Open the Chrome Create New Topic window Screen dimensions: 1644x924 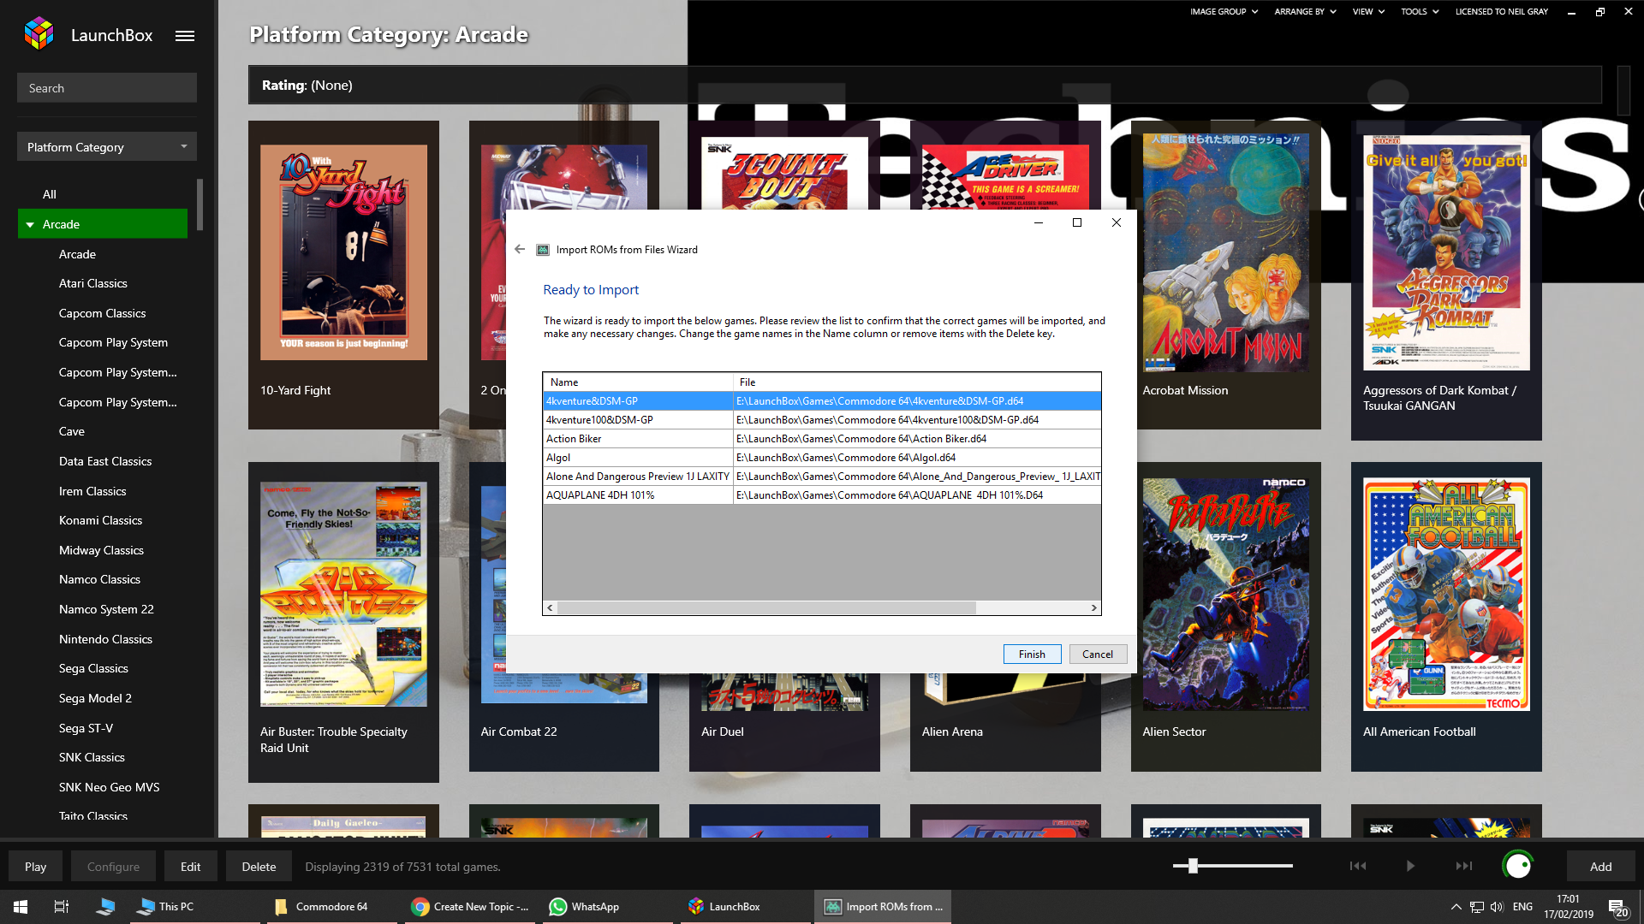click(x=469, y=907)
